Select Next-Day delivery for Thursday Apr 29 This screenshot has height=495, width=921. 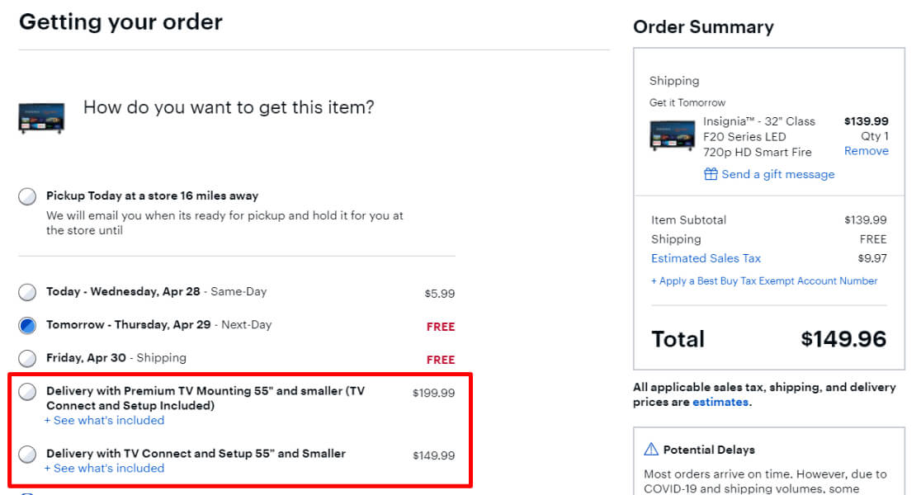point(26,325)
